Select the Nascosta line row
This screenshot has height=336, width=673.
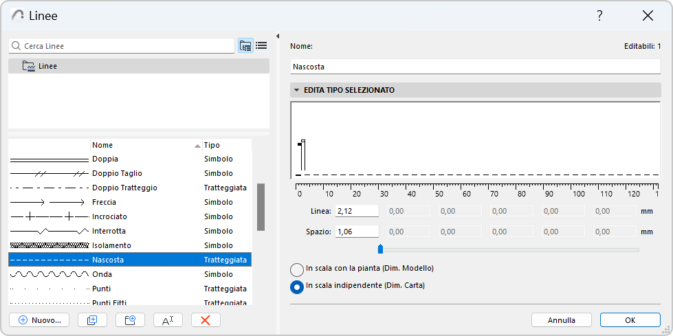(130, 260)
